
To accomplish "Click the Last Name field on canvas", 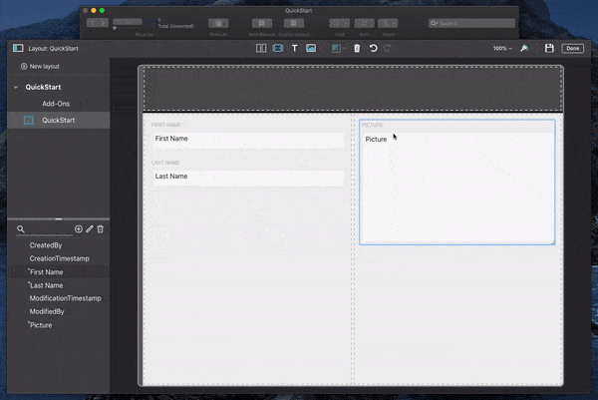I will [248, 177].
